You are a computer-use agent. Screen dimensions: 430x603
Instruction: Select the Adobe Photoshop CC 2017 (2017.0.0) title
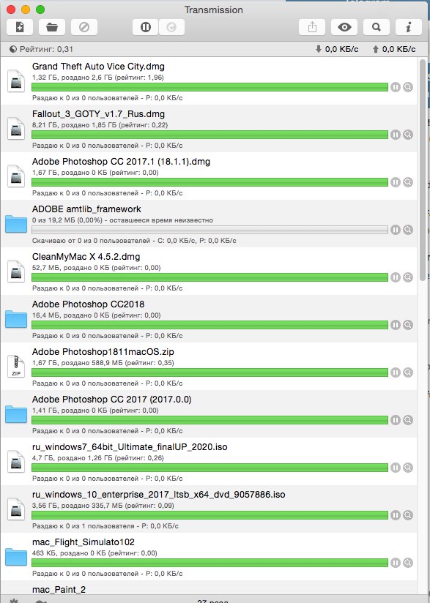coord(111,400)
